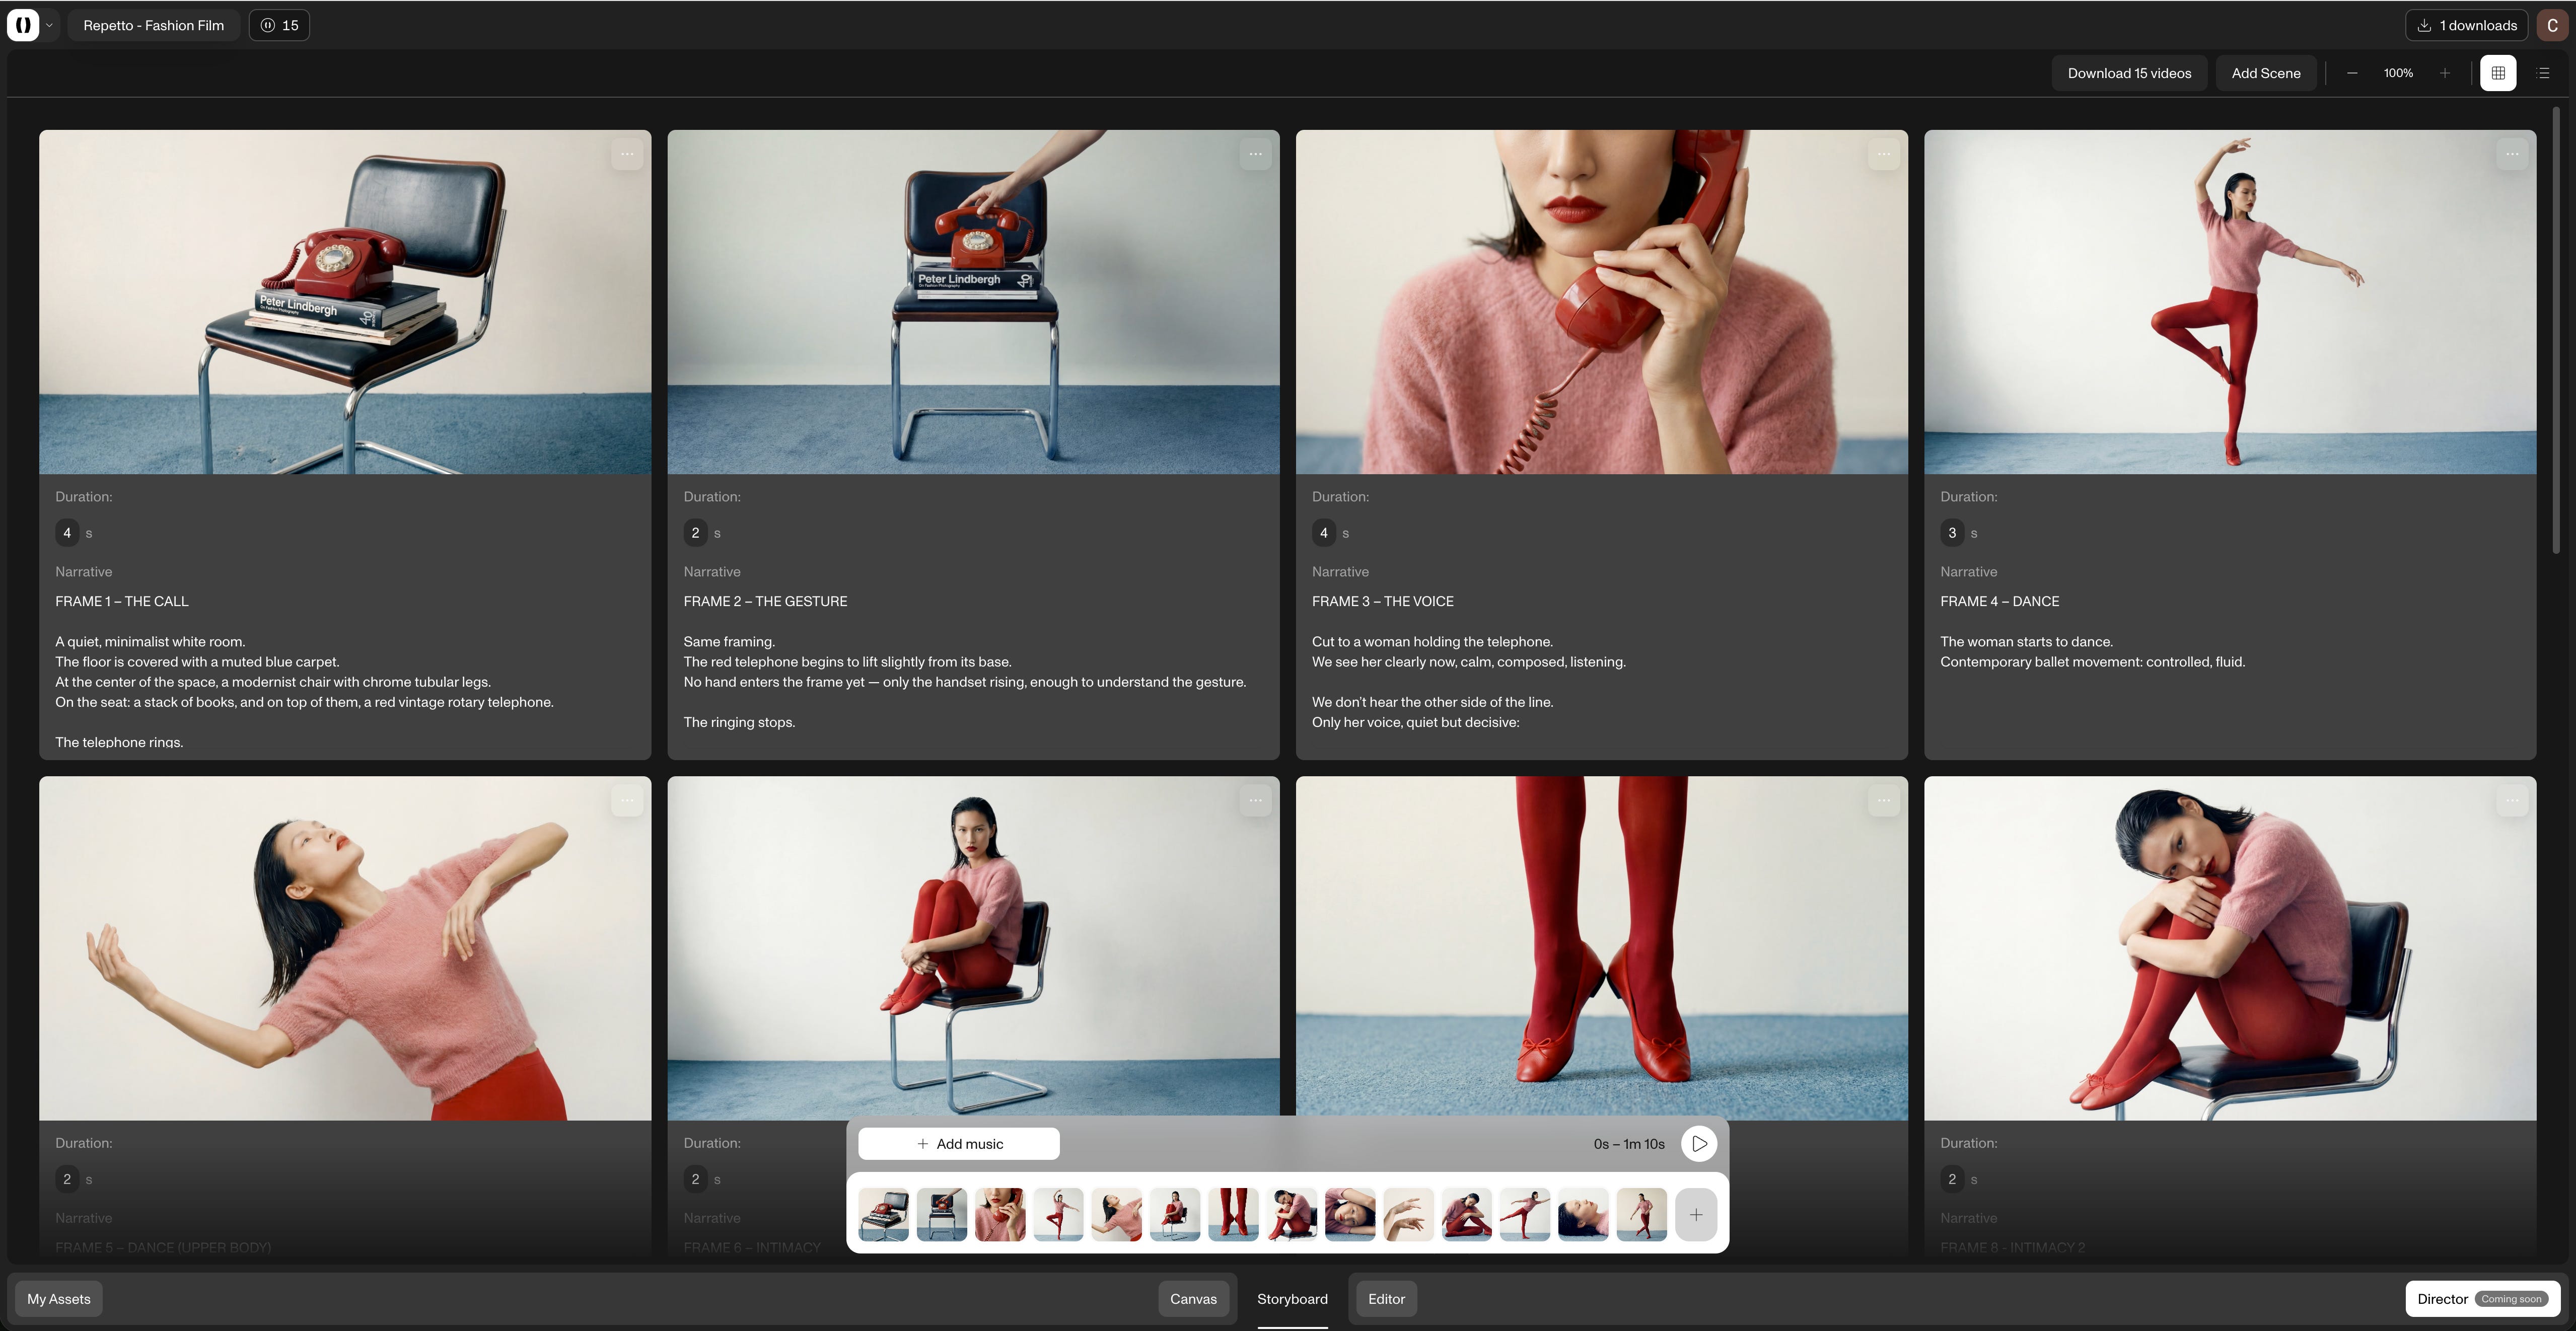The height and width of the screenshot is (1331, 2576).
Task: Click the app logo icon at top-left
Action: pyautogui.click(x=23, y=25)
